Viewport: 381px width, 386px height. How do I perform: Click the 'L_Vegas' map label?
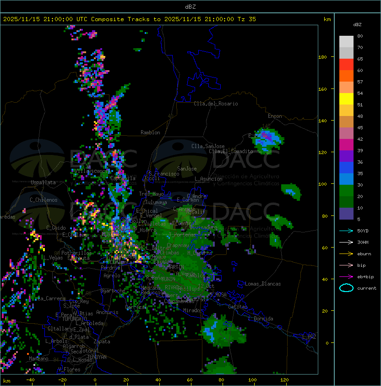53,258
